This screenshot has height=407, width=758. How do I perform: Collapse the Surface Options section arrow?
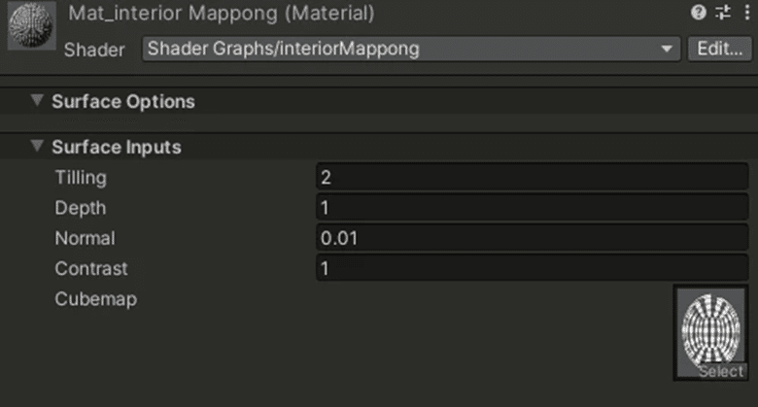[37, 101]
